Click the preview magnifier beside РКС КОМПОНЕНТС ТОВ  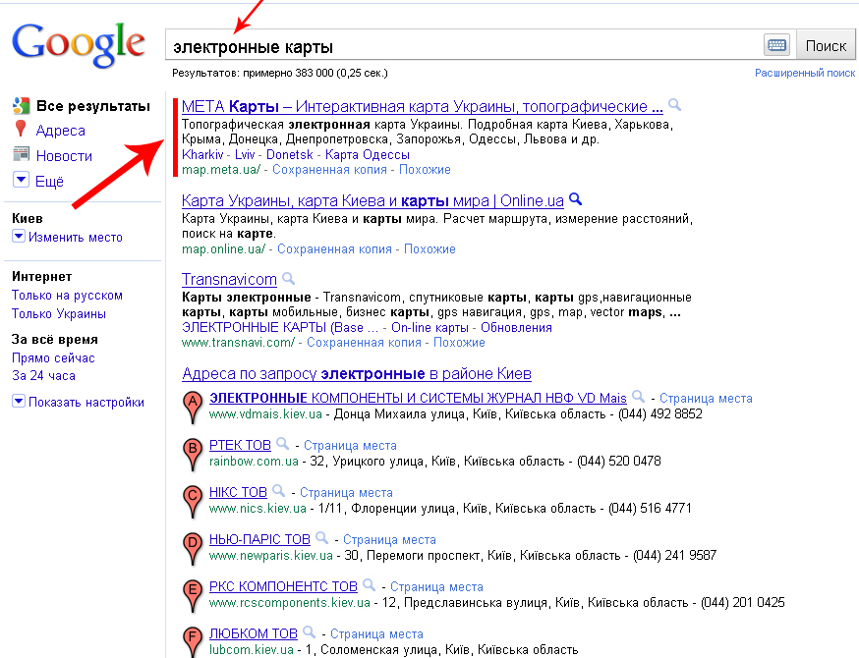click(x=369, y=584)
